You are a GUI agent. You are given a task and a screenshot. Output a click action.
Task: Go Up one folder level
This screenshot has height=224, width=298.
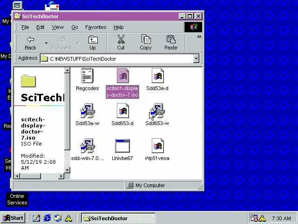click(x=93, y=43)
